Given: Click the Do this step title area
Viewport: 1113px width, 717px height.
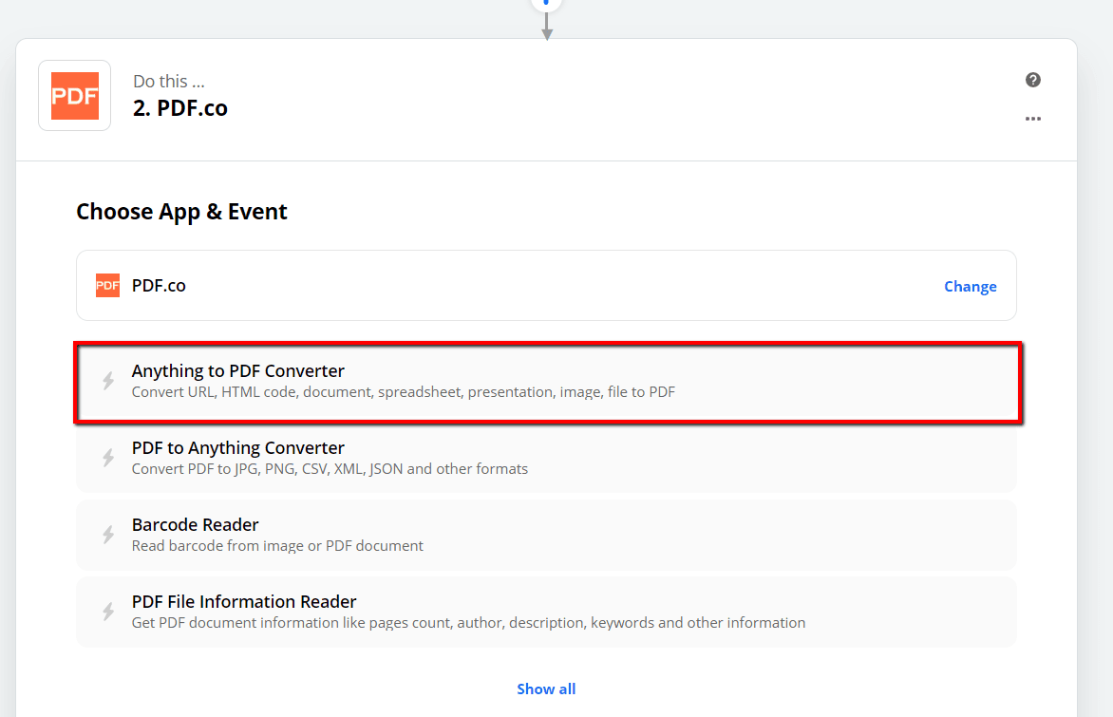Looking at the screenshot, I should (168, 81).
